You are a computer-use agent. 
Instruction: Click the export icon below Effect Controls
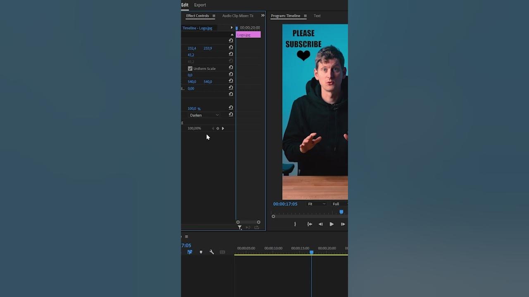click(x=257, y=227)
